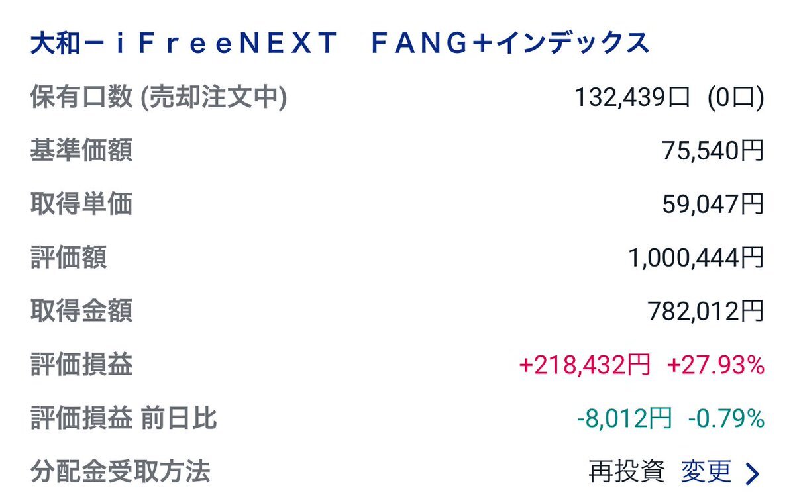Click the 分配金受取方法 label

click(x=120, y=472)
